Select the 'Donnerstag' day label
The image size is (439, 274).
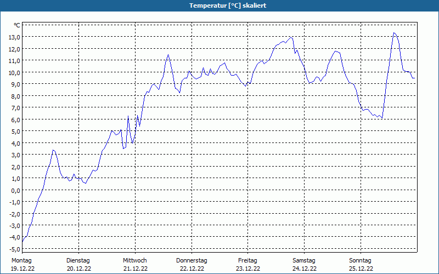pos(192,261)
